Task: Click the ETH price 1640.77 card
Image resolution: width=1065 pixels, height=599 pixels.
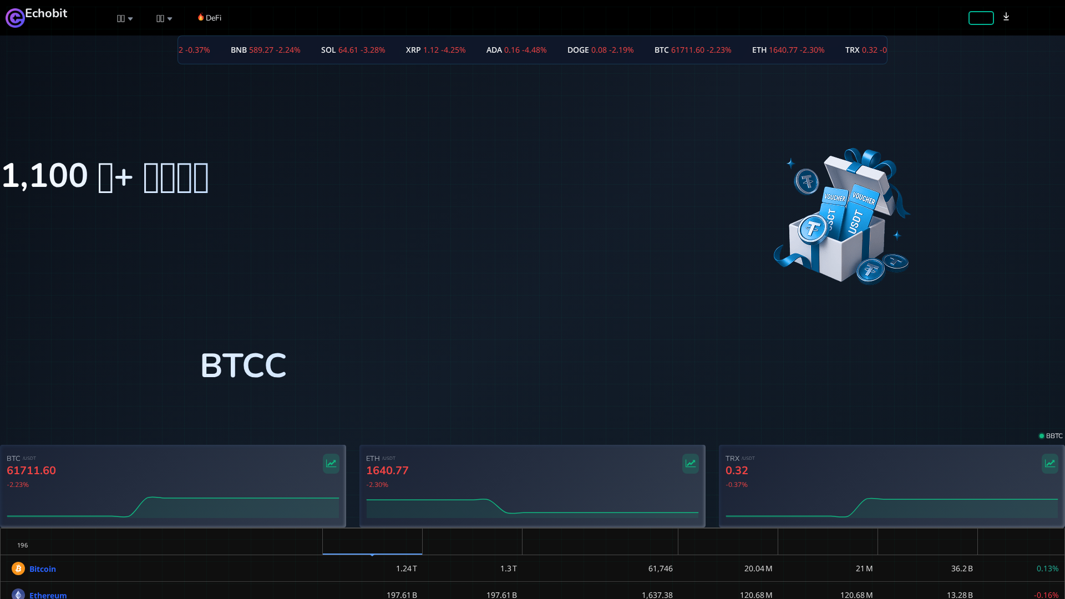Action: click(x=532, y=486)
